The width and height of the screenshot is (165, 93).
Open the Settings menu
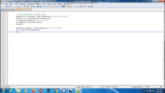[x=38, y=4]
